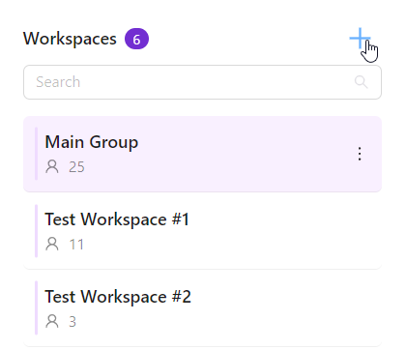Click the purple color bar beside Main Group
This screenshot has width=406, height=350.
tap(36, 154)
